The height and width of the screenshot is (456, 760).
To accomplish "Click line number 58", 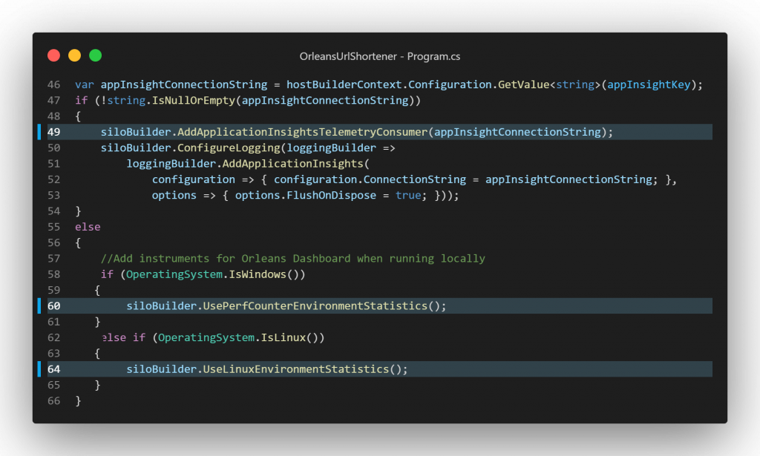I will 53,274.
